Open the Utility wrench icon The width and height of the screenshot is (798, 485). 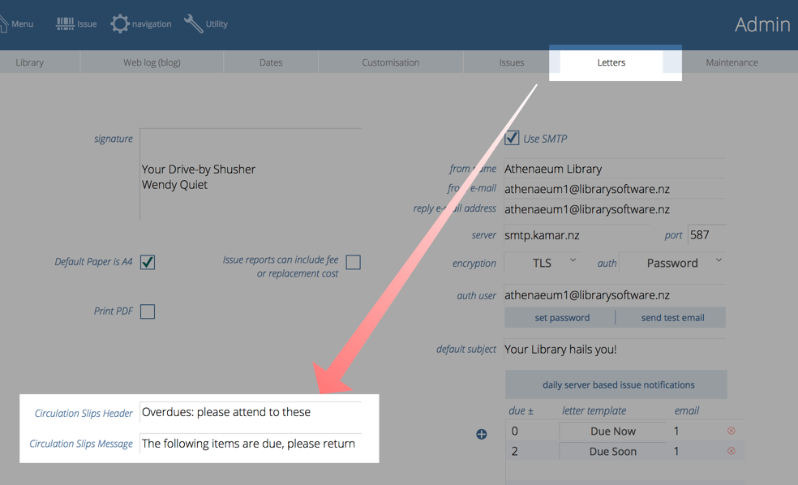[x=193, y=24]
